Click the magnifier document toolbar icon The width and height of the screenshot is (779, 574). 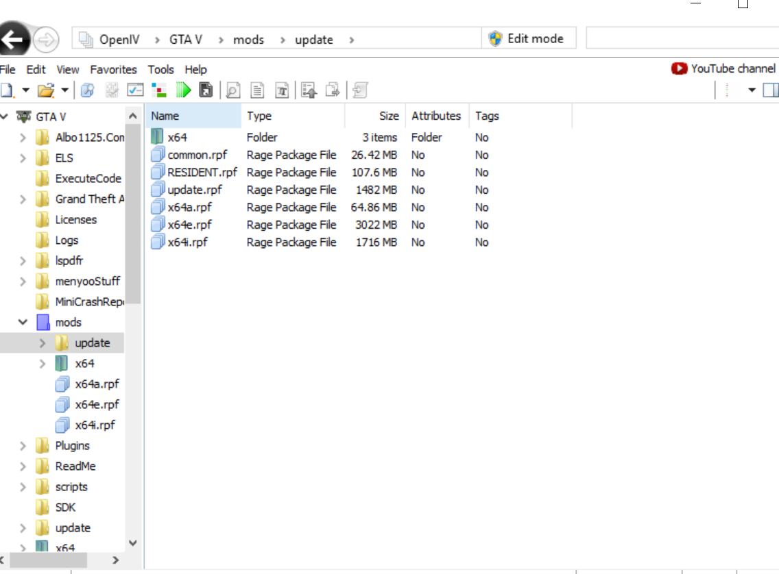233,90
